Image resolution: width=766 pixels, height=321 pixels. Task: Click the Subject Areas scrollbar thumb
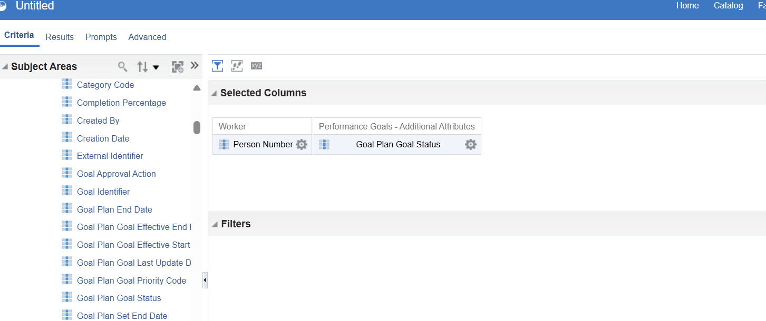click(197, 127)
